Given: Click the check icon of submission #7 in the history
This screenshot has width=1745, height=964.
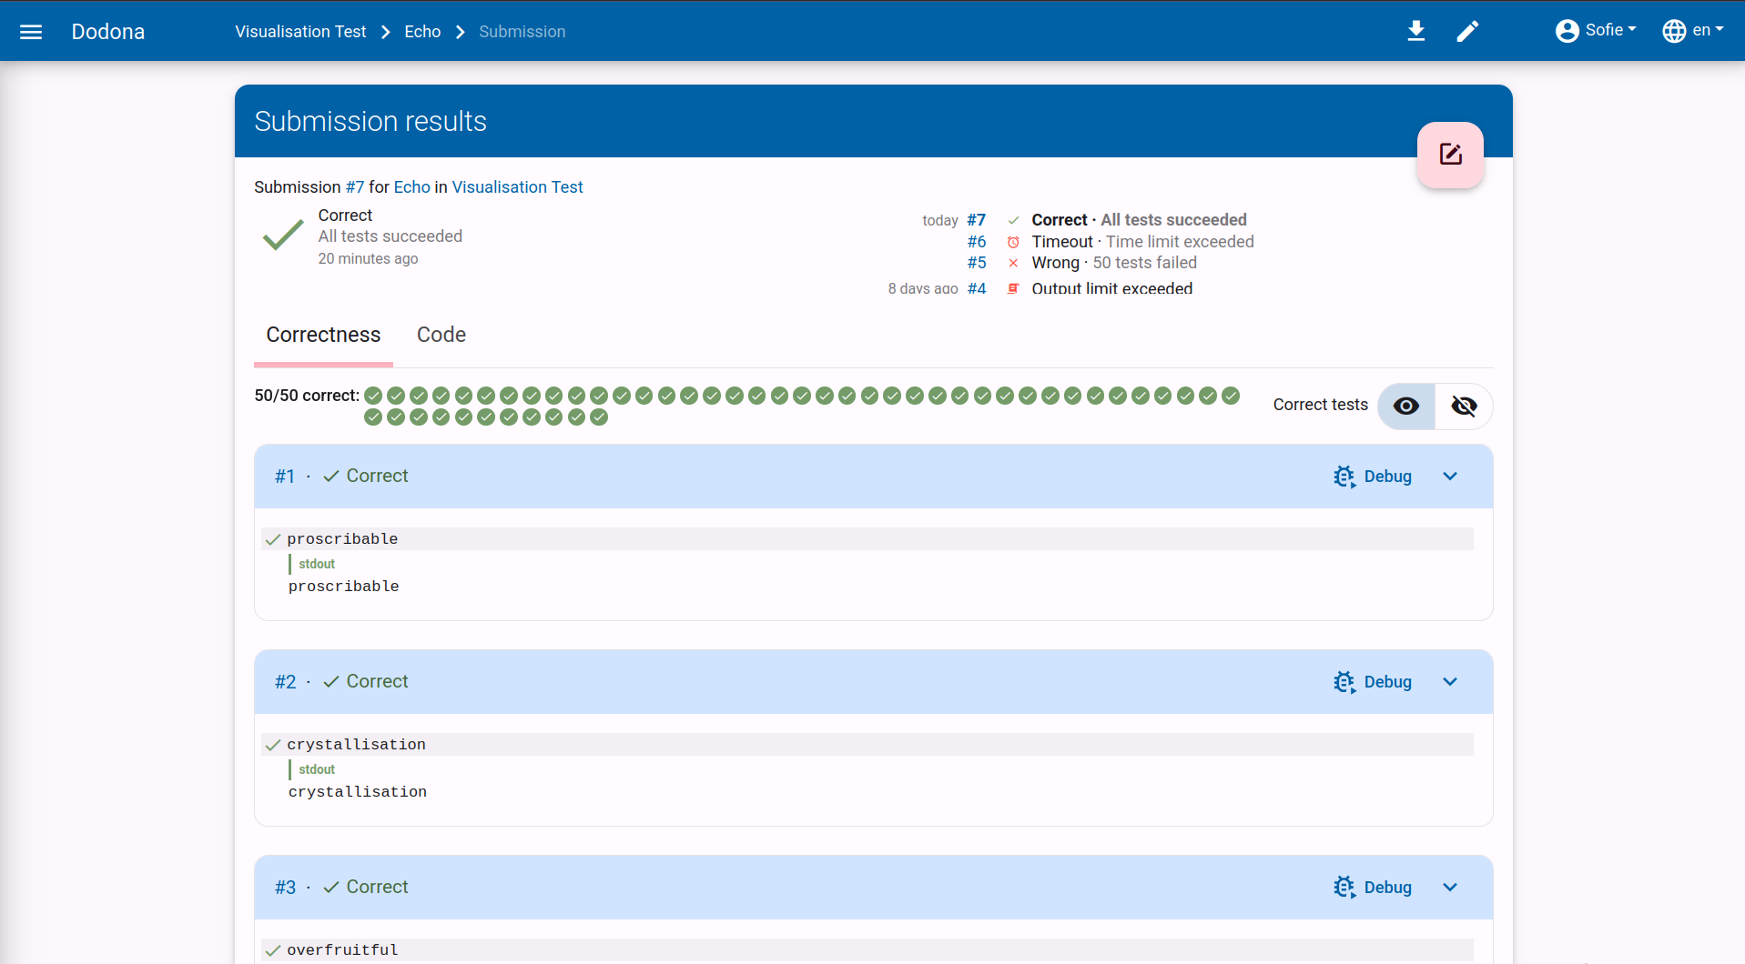Looking at the screenshot, I should tap(1013, 220).
